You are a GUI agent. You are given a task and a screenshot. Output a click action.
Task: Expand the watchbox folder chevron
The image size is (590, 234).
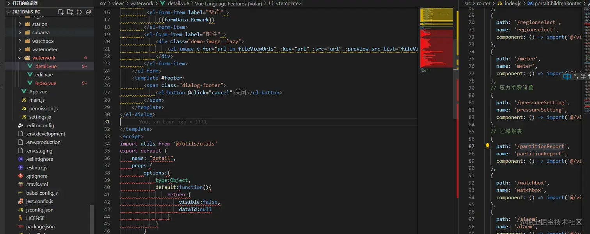click(x=20, y=41)
